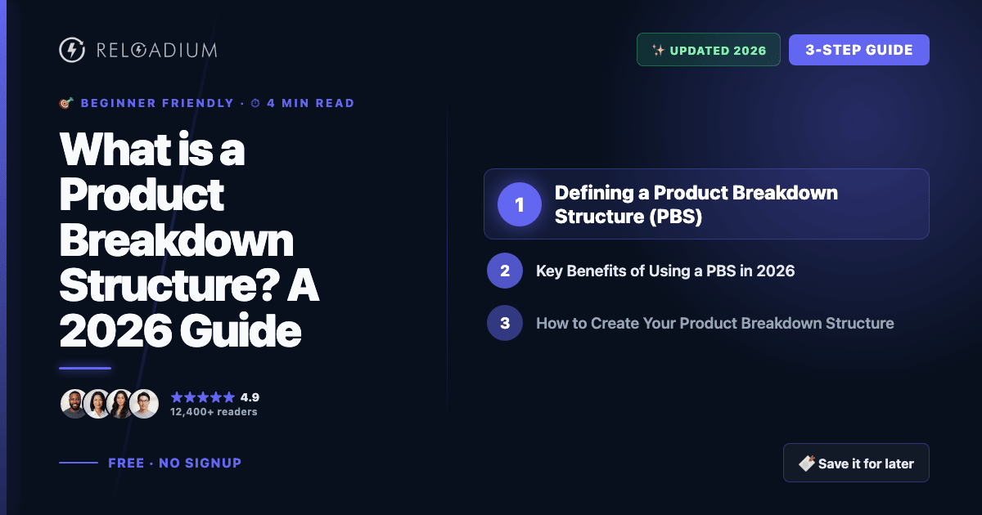982x515 pixels.
Task: Click the 'BEGINNER FRIENDLY' label
Action: (158, 103)
